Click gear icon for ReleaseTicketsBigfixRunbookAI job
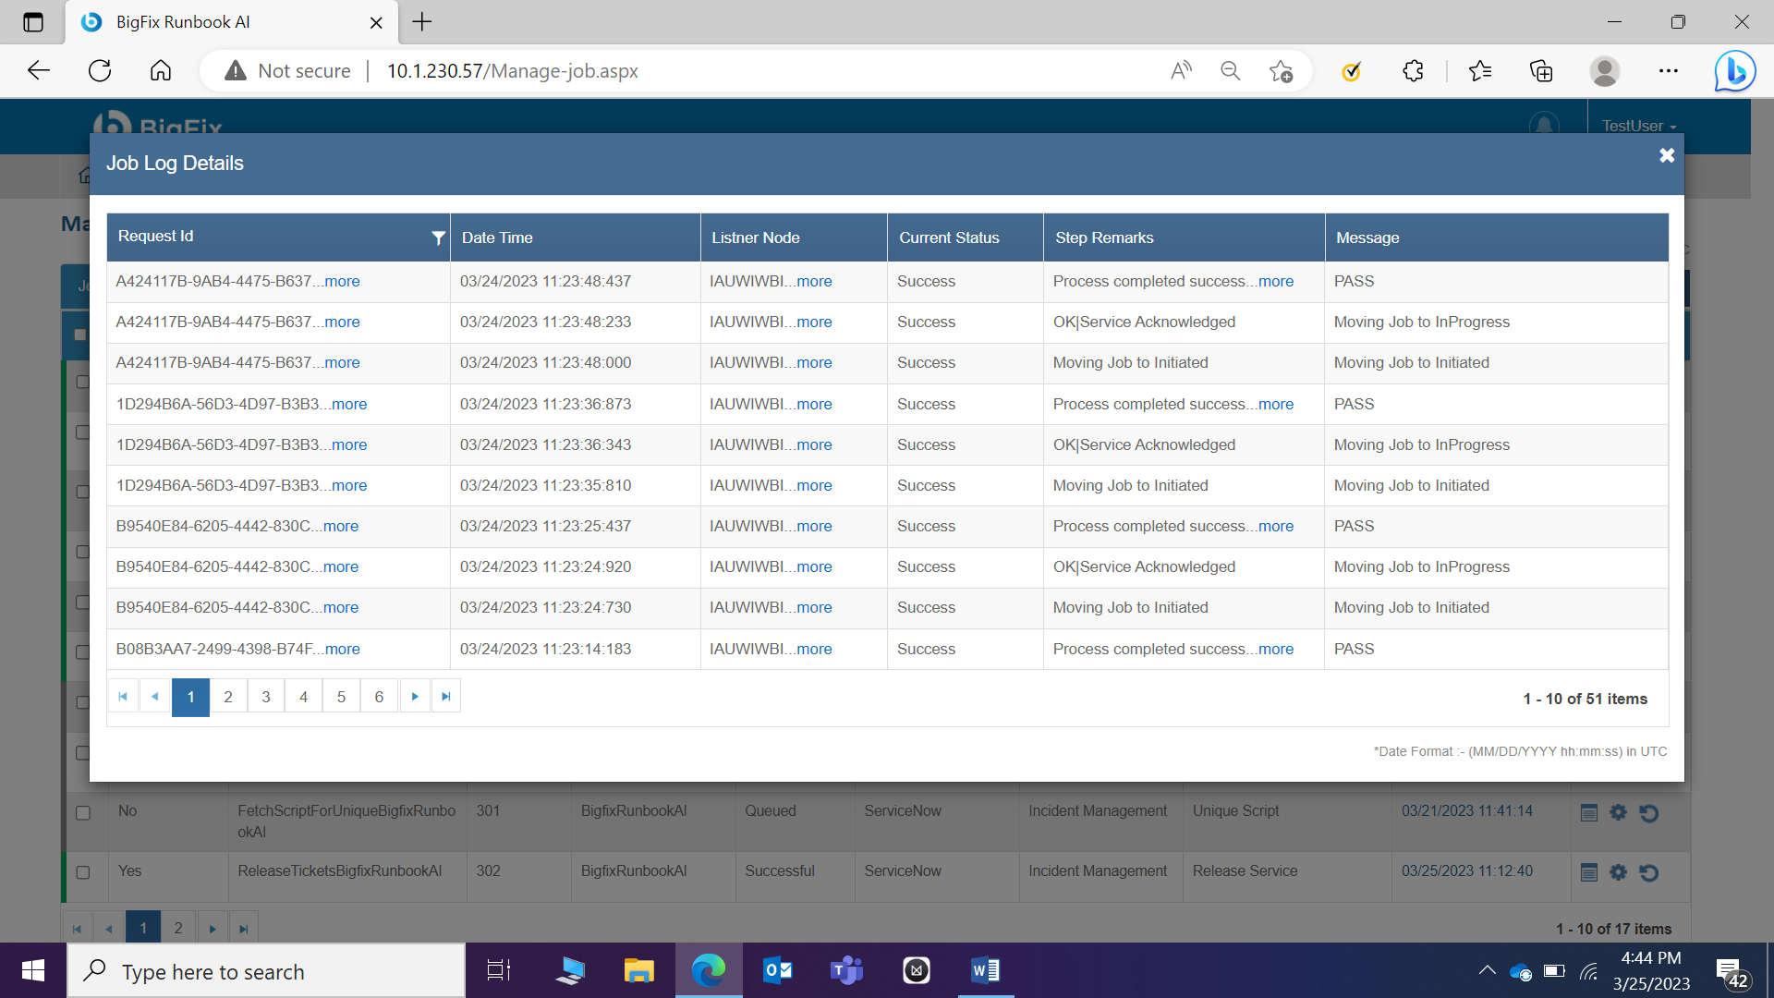 click(1618, 872)
